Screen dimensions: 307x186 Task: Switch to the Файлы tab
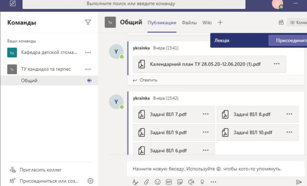[x=189, y=22]
